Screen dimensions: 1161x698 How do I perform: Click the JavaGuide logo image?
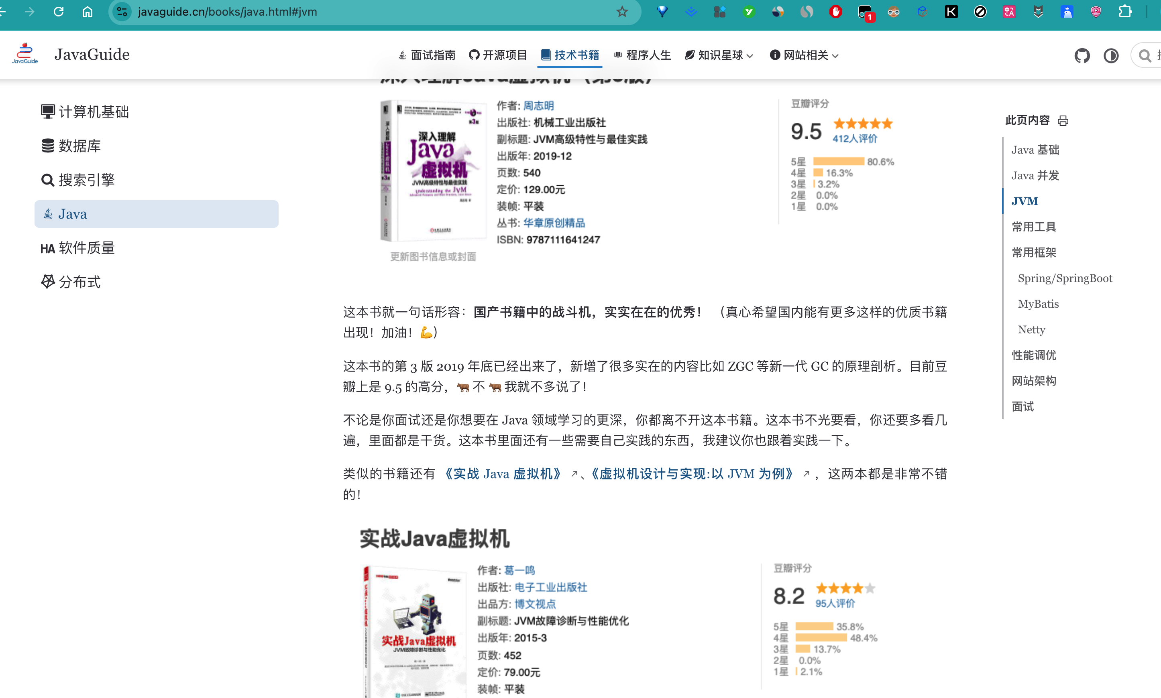[25, 53]
